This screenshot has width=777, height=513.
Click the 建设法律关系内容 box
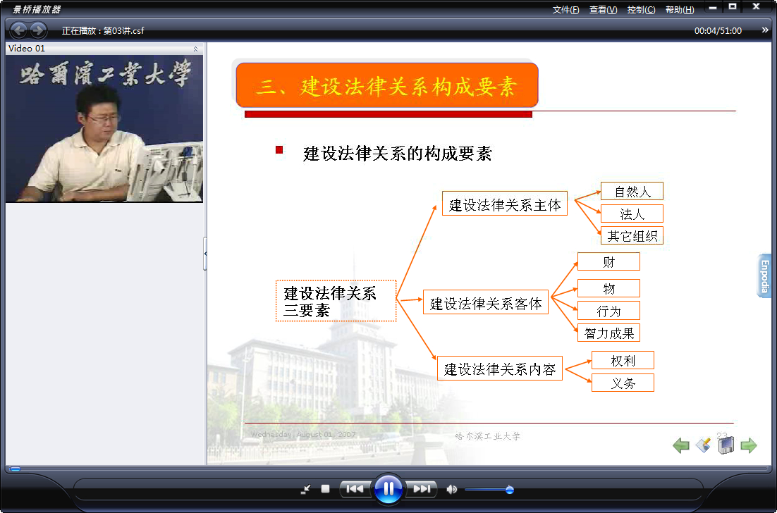tap(499, 369)
